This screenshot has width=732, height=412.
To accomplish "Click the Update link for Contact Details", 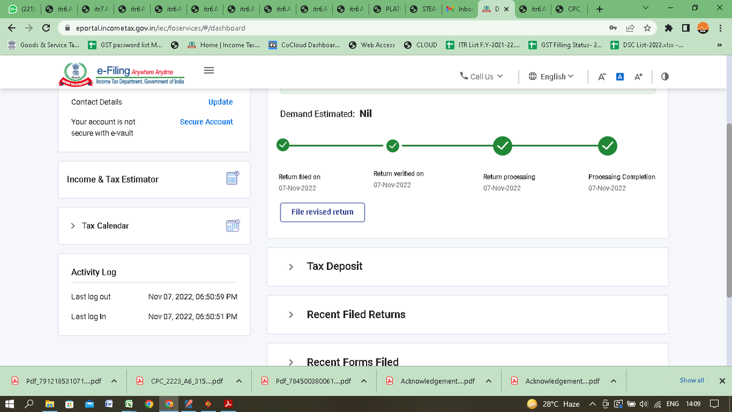I will [x=220, y=102].
